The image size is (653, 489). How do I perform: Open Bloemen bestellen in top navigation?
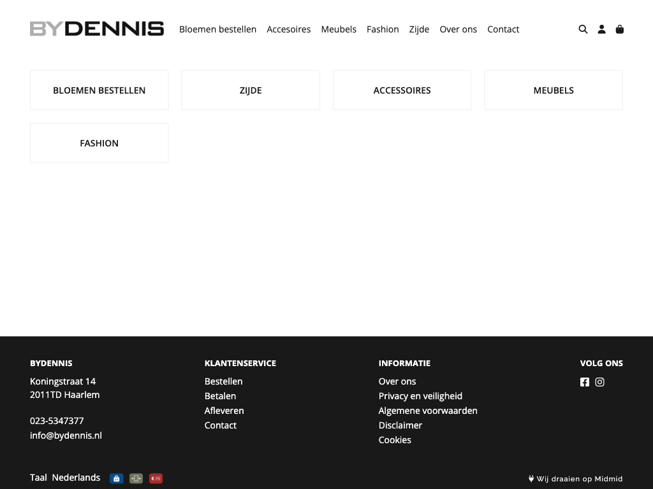click(x=217, y=29)
